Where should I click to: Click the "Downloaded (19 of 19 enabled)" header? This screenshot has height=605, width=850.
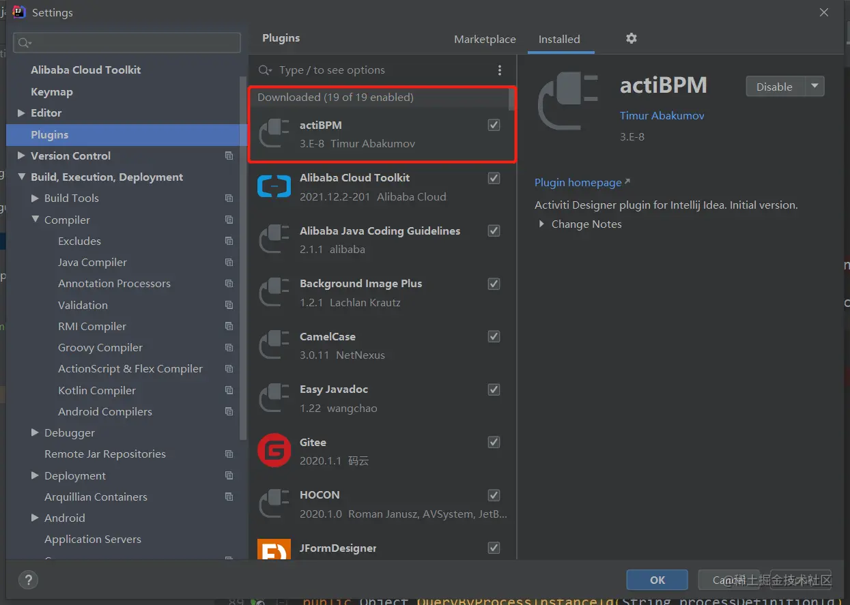[335, 98]
